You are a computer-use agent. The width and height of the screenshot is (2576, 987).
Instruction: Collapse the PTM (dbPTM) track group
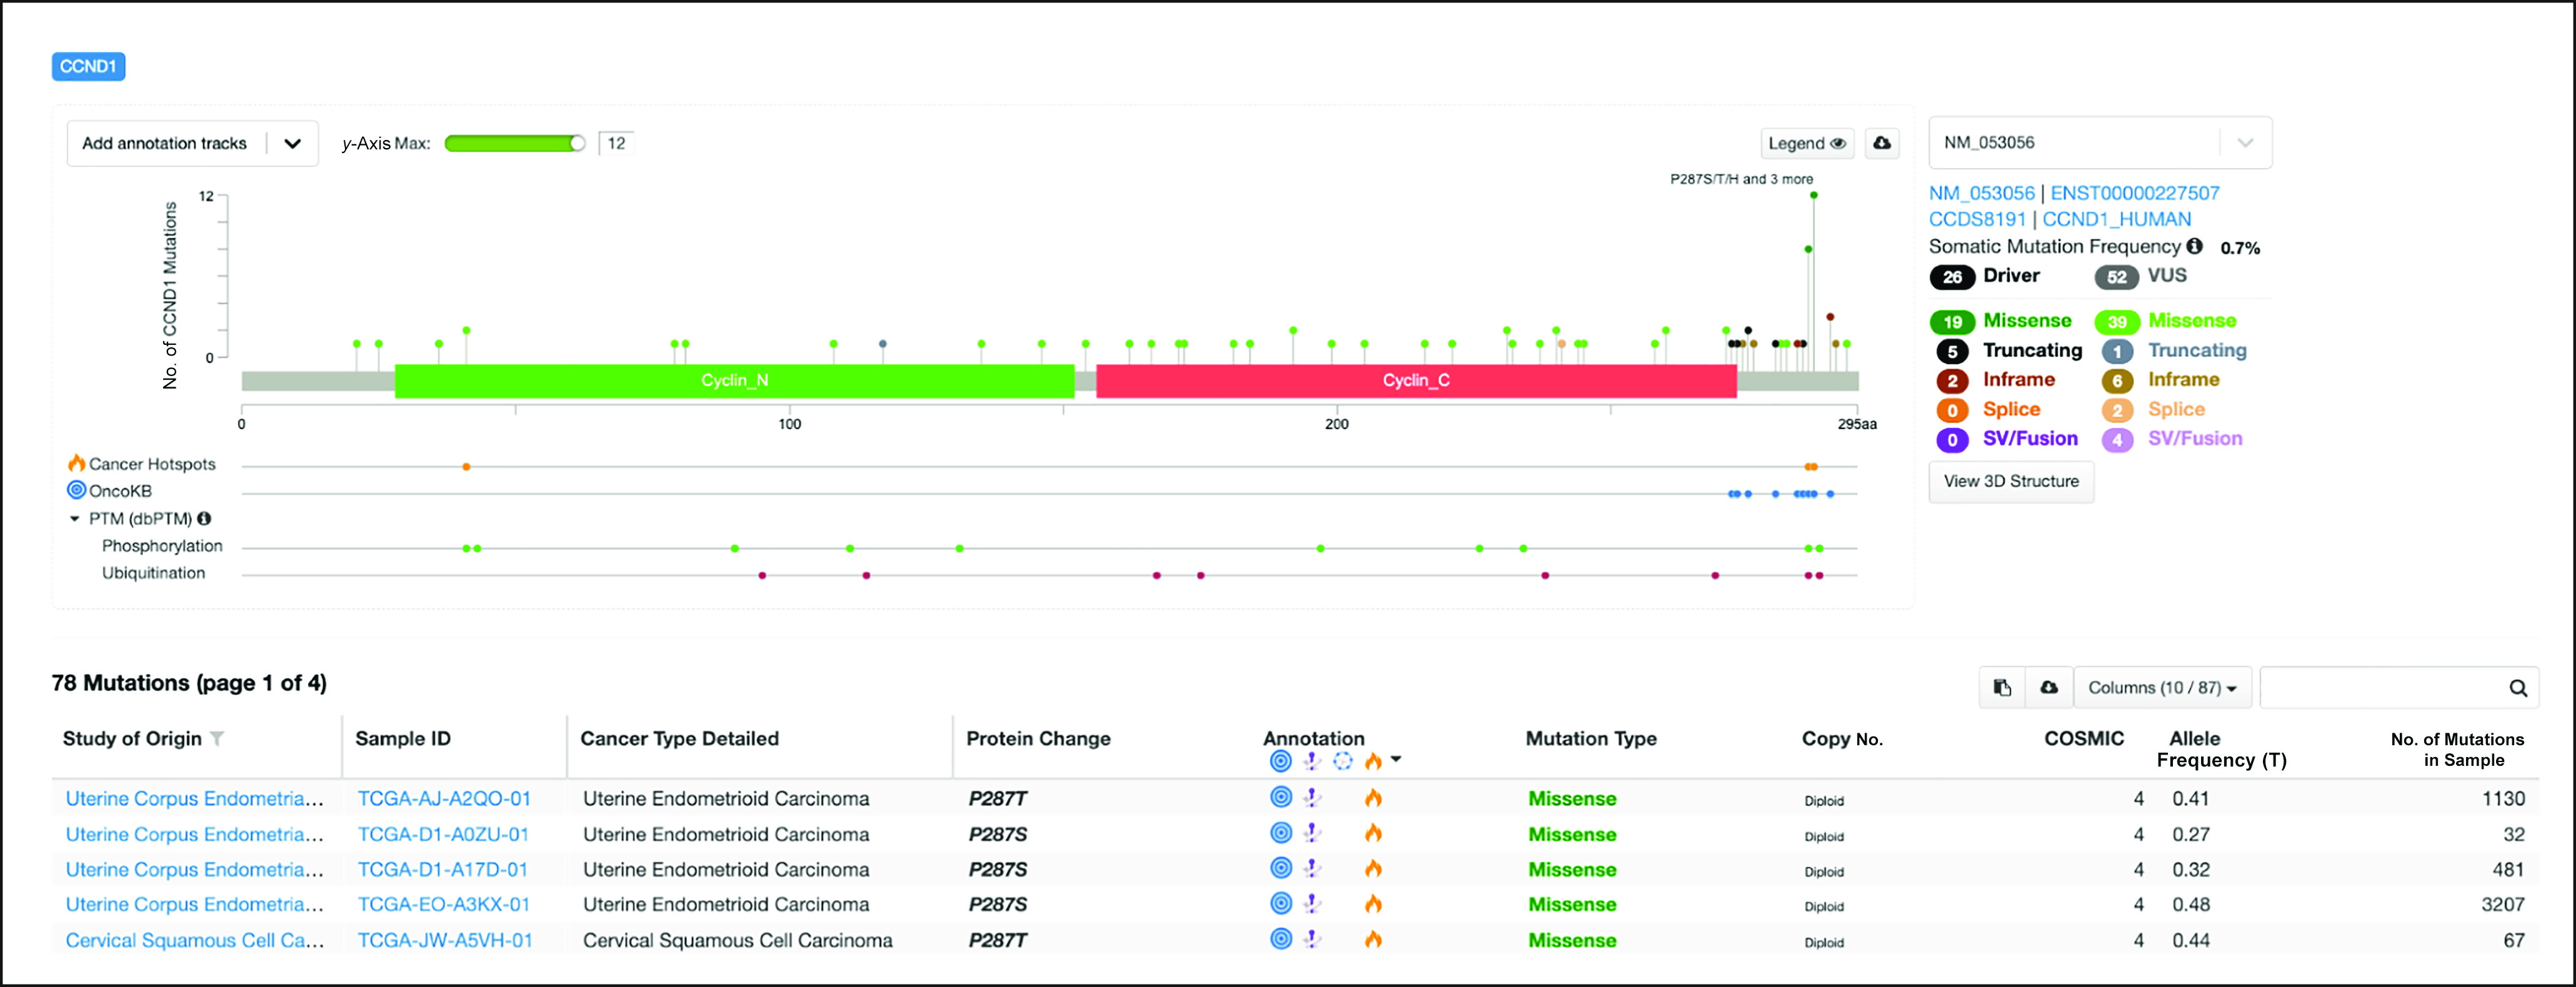pos(74,518)
